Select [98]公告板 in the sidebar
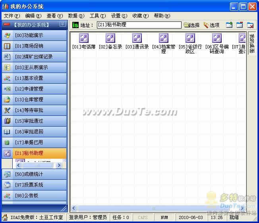This screenshot has height=223, width=259. [x=34, y=196]
